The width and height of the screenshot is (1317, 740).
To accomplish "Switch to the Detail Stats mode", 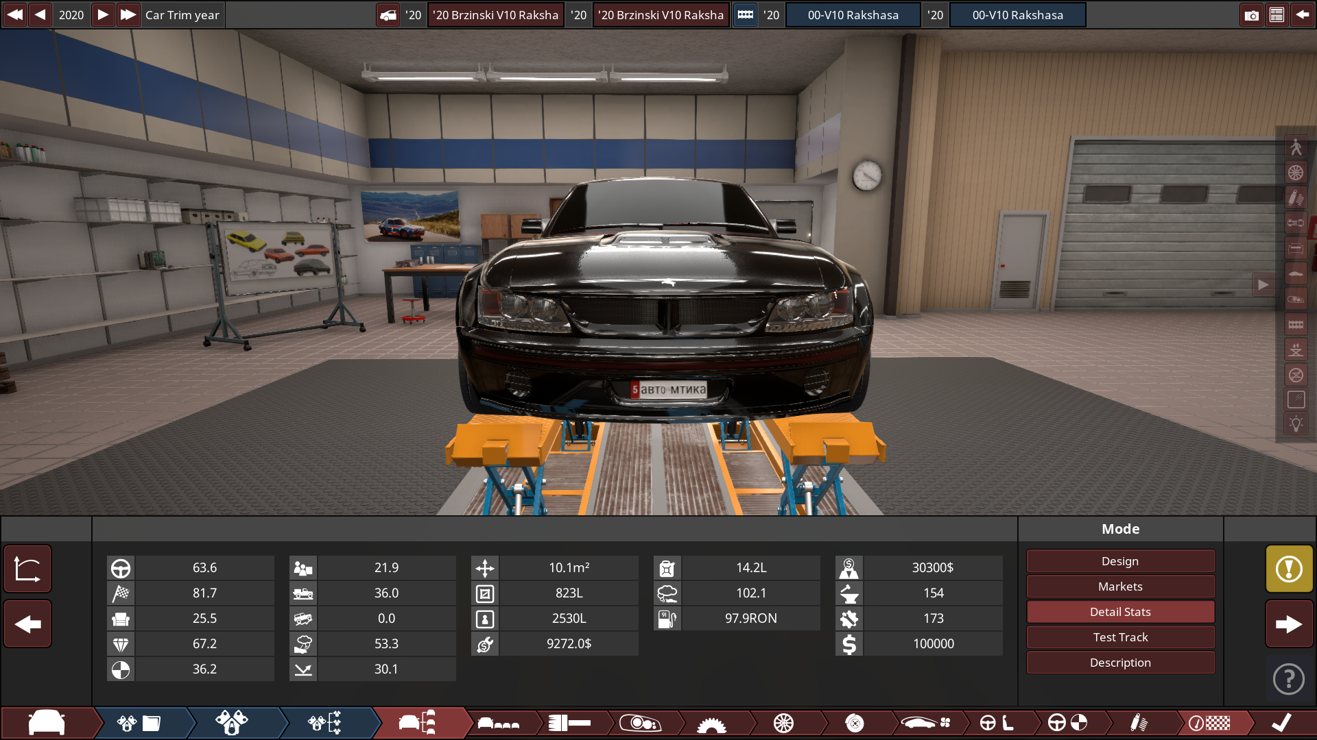I will click(x=1120, y=612).
